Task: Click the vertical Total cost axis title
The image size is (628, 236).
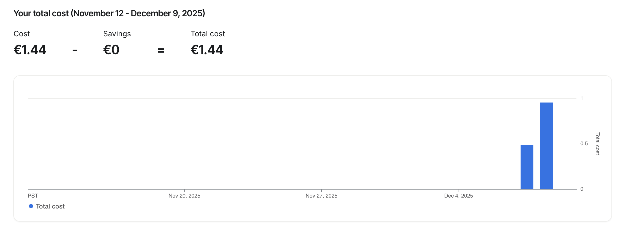Action: (x=598, y=144)
